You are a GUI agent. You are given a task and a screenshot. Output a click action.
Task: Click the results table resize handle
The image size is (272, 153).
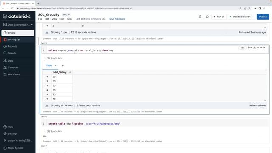265,100
